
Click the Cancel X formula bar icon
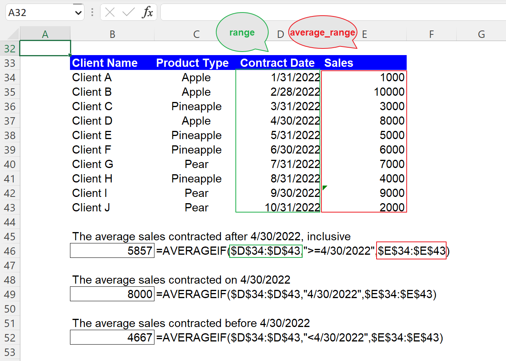point(110,13)
